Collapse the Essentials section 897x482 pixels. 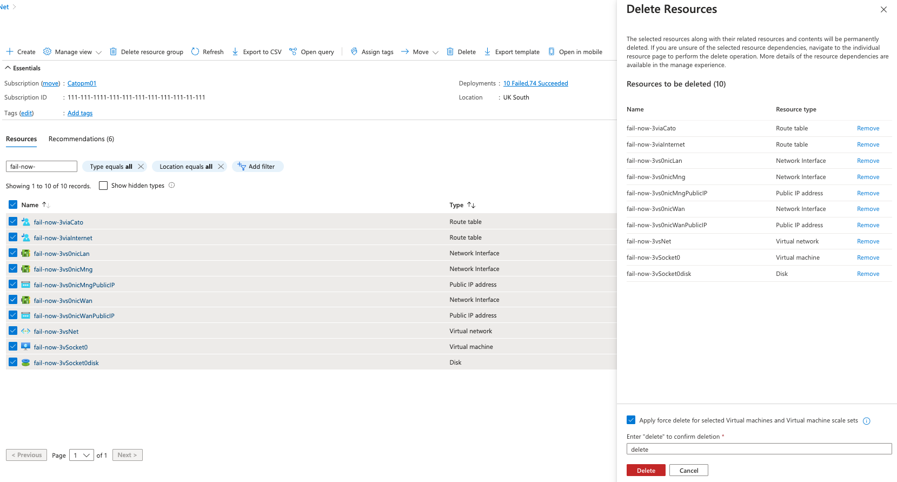[8, 68]
